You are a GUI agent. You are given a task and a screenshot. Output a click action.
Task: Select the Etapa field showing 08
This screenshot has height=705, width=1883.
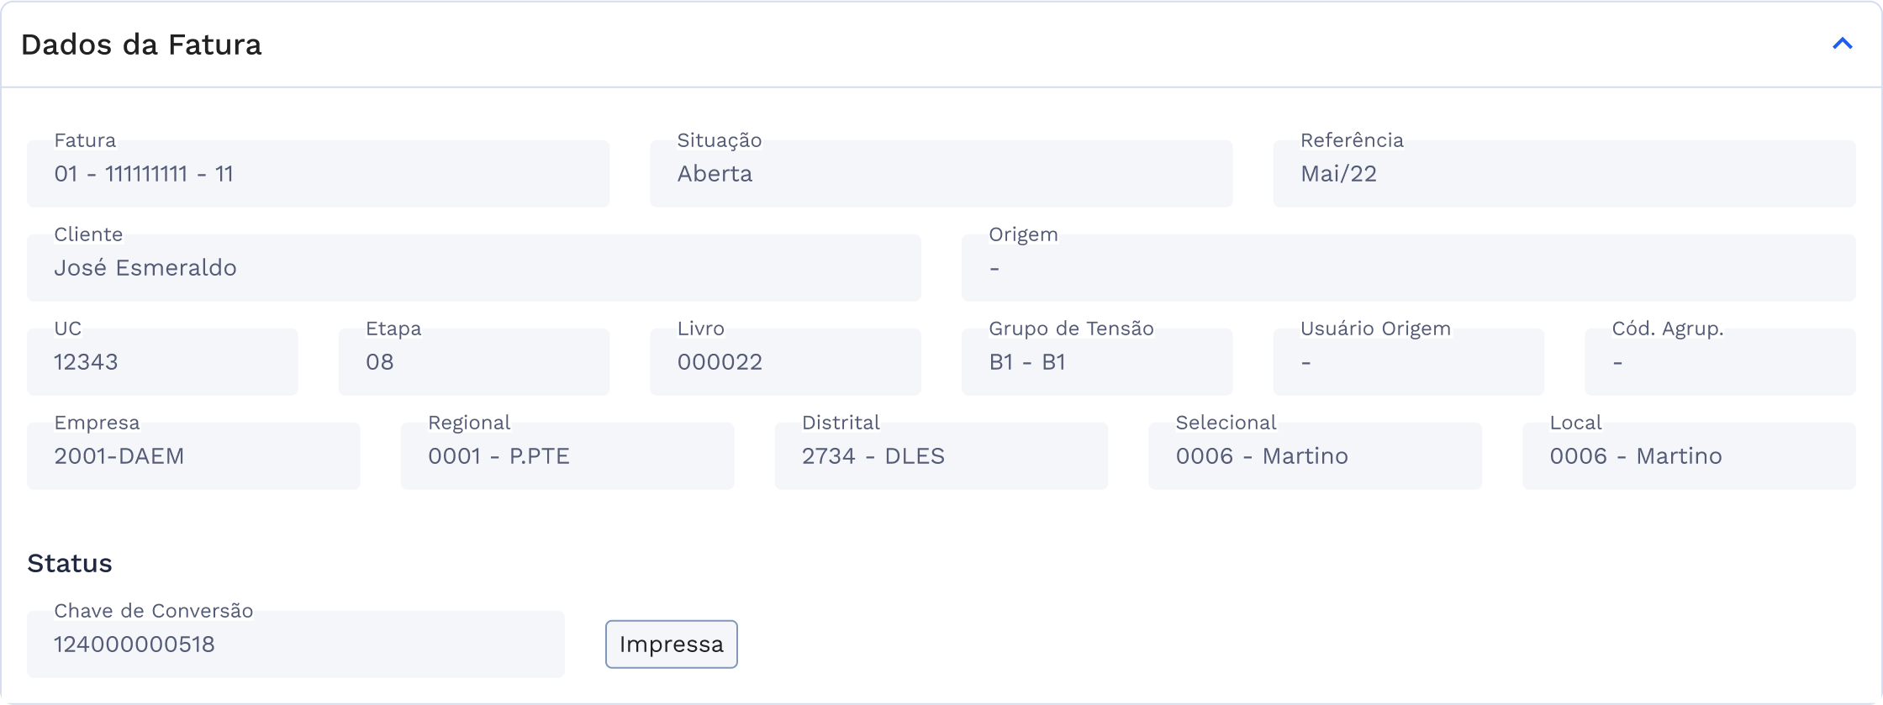(473, 361)
